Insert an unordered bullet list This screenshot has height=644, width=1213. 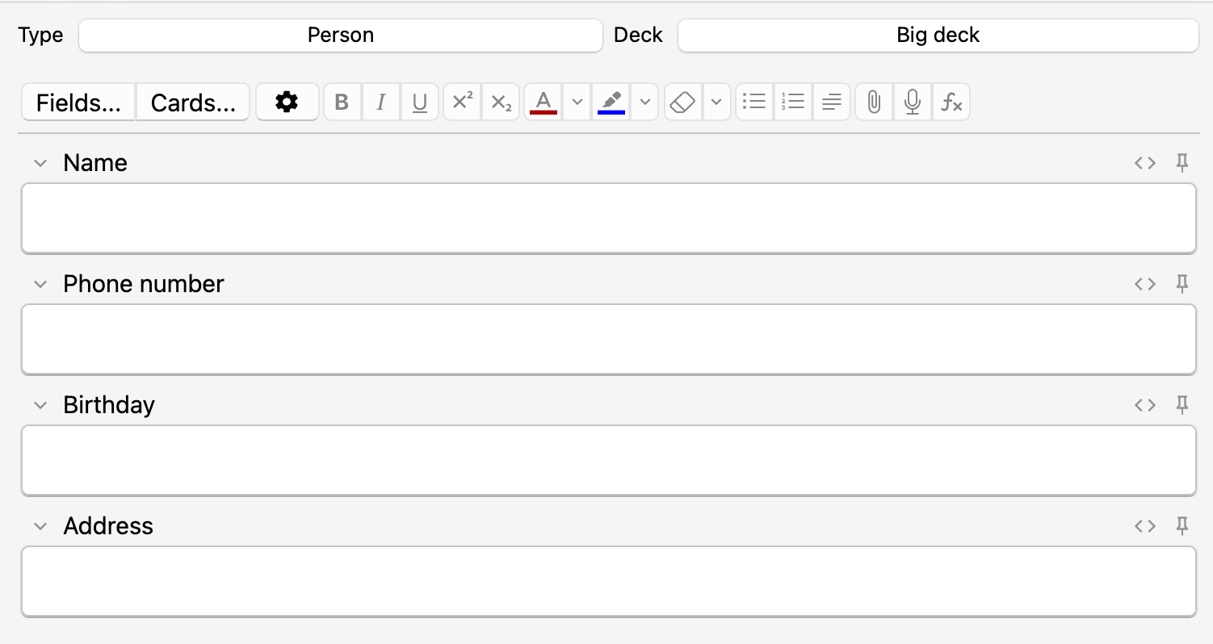click(754, 102)
